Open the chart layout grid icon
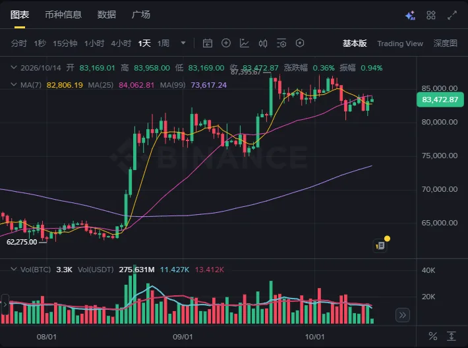 431,15
